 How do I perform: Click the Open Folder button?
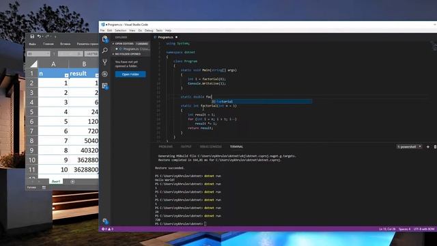pyautogui.click(x=130, y=74)
